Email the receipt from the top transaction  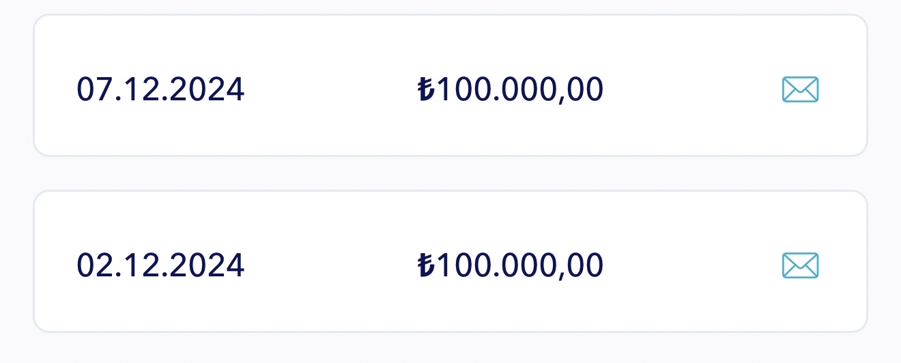click(x=800, y=89)
